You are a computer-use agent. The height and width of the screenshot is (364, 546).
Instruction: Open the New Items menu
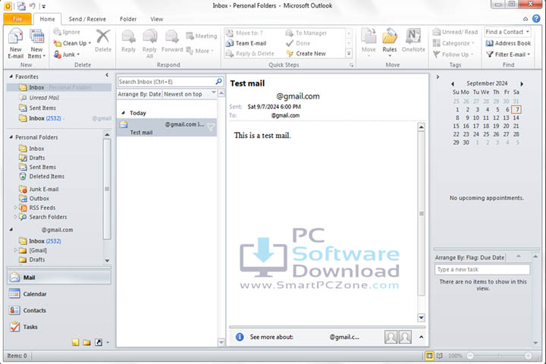pyautogui.click(x=36, y=43)
